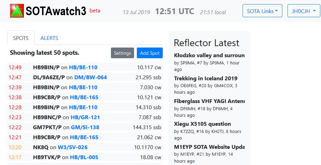
Task: Open Xiegu X5105 question topic
Action: tap(202, 124)
